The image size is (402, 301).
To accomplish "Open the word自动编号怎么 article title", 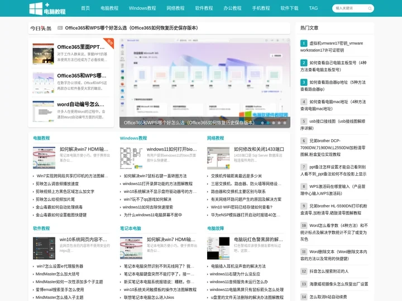I will [81, 104].
